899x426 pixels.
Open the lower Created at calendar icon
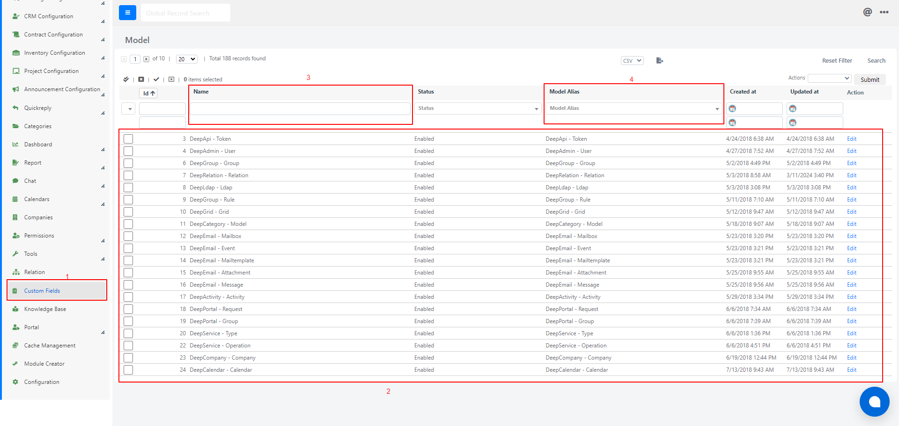click(732, 123)
